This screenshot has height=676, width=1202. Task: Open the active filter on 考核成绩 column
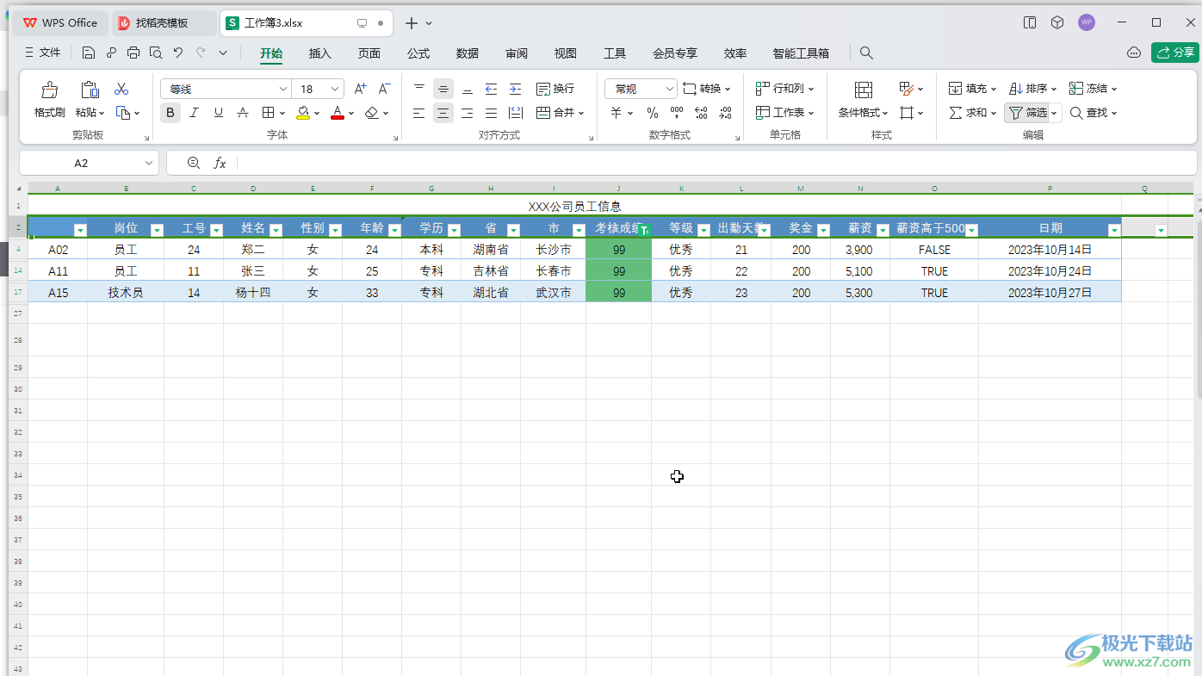point(644,230)
